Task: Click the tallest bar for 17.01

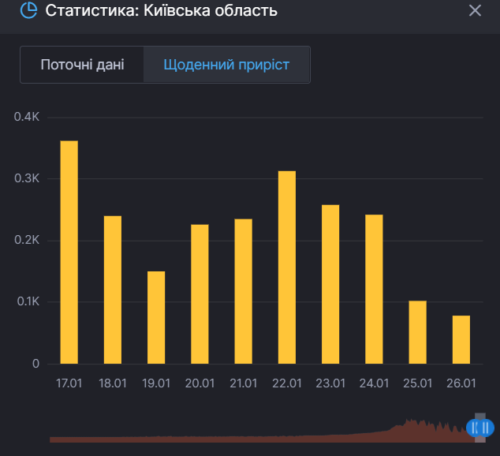Action: tap(69, 252)
